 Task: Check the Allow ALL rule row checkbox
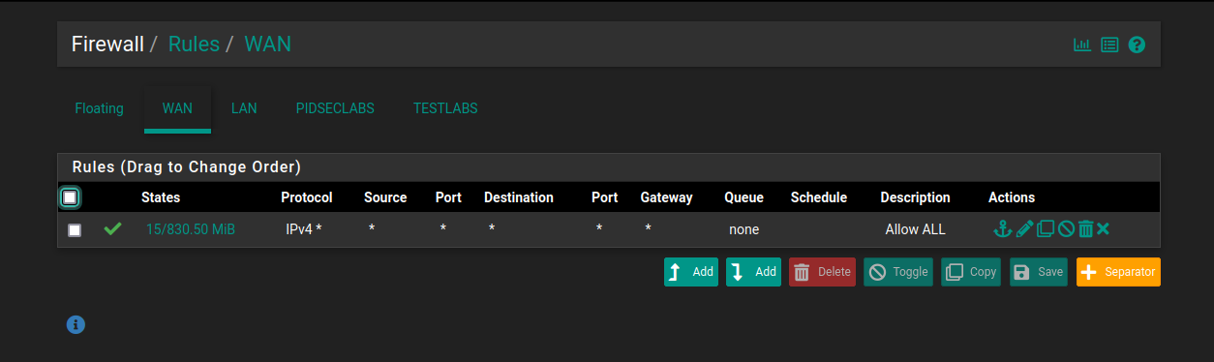75,230
